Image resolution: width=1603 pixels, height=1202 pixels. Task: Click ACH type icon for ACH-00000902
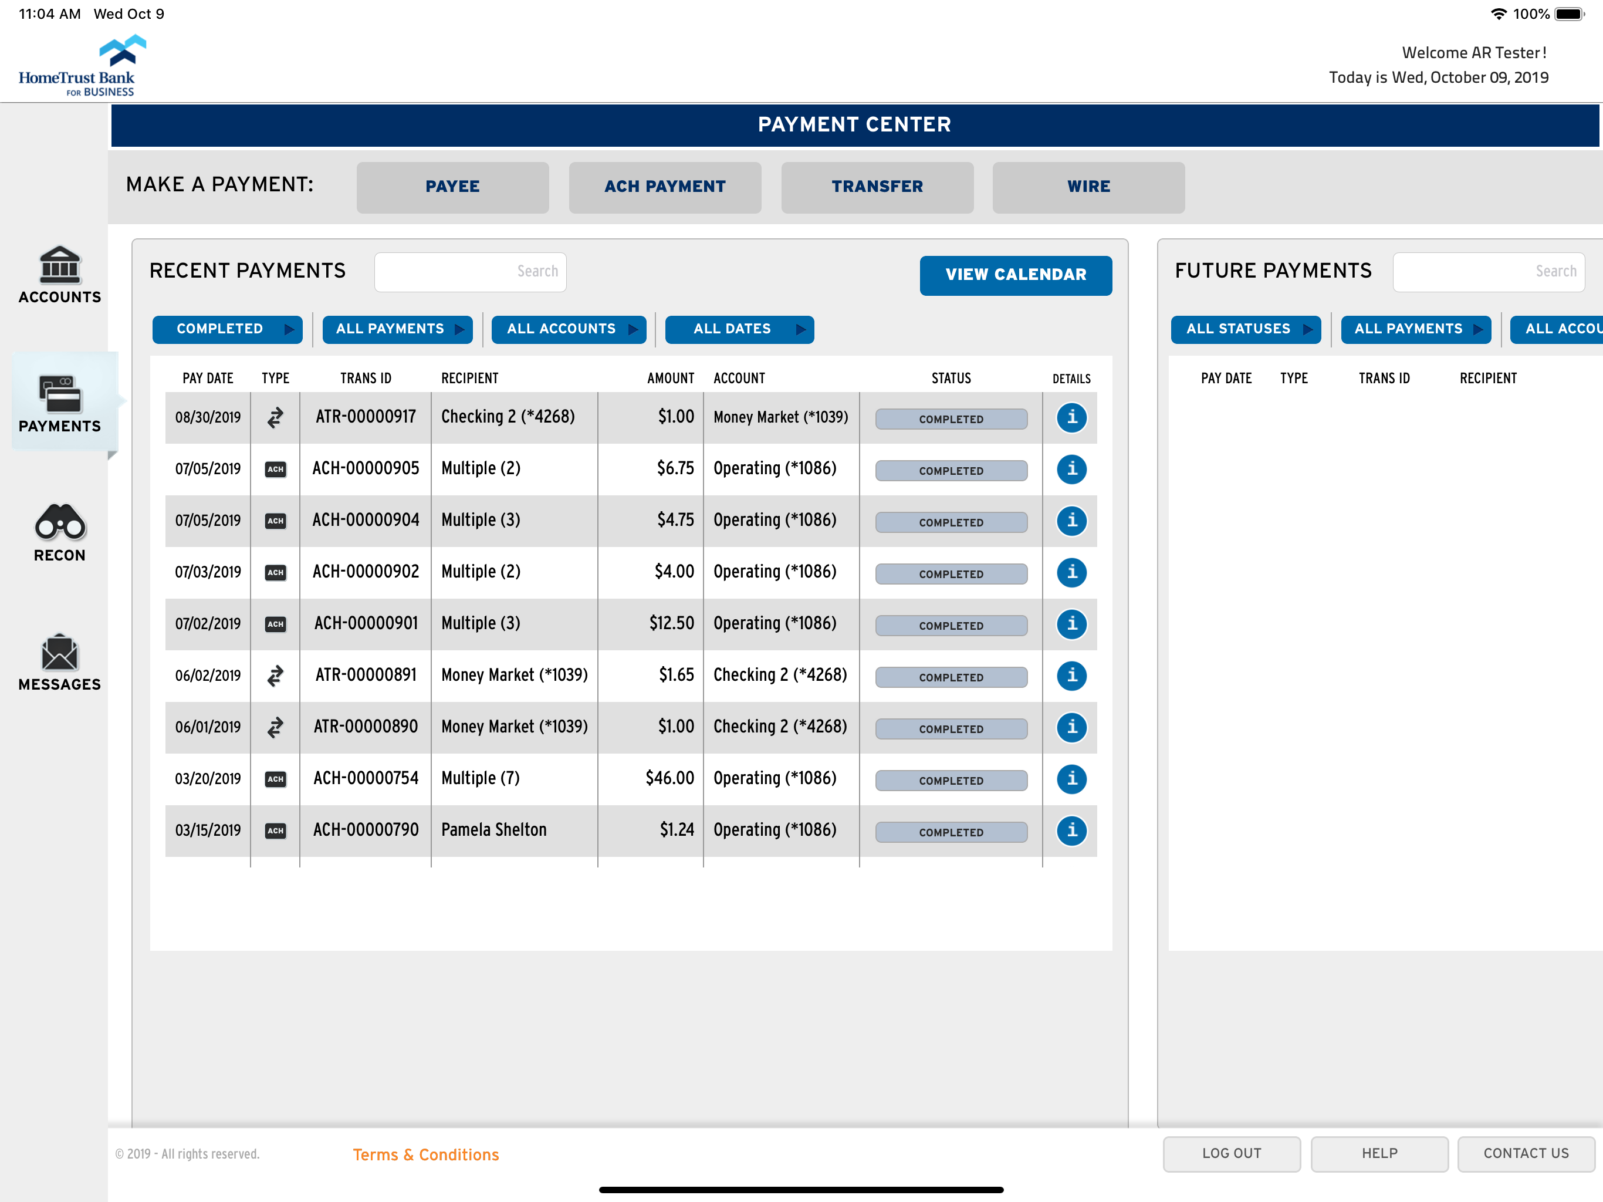point(275,573)
